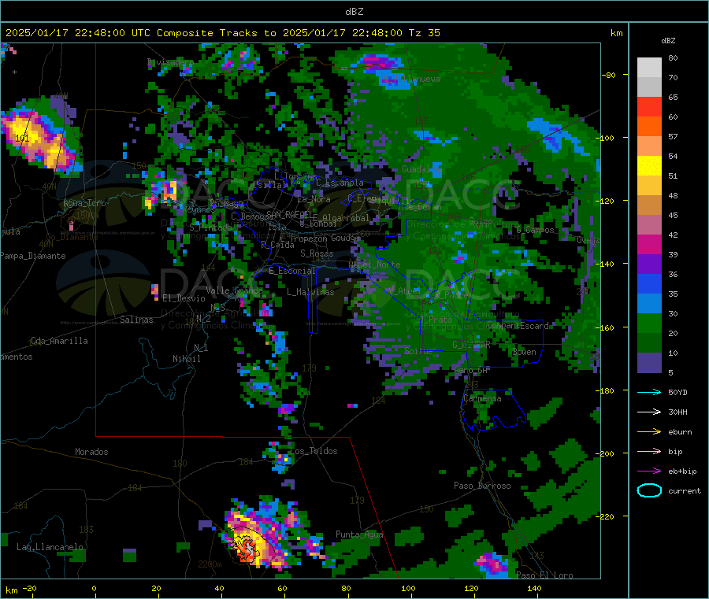Click the Valle_Grande place label
709x599 pixels.
coord(234,290)
